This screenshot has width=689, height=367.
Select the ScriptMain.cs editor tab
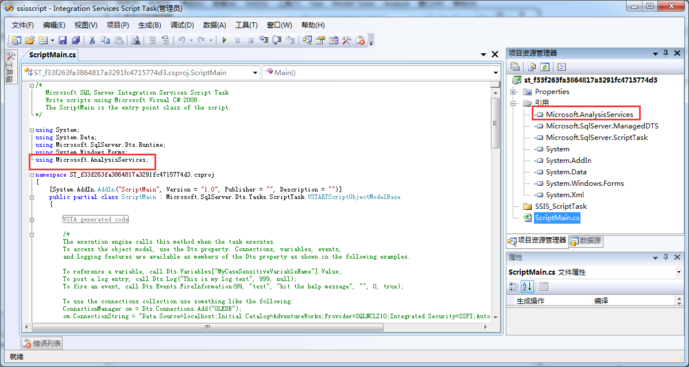[x=52, y=55]
